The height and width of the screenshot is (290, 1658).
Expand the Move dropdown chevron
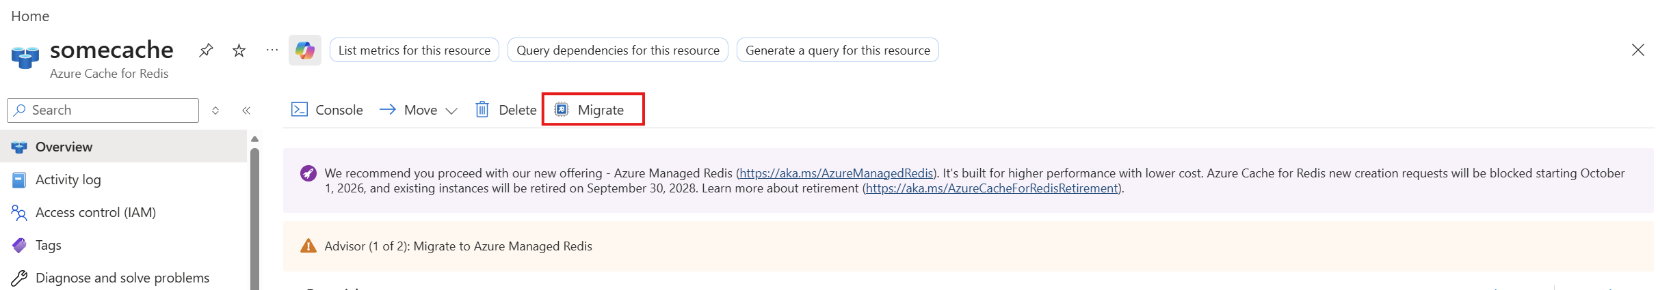point(451,111)
